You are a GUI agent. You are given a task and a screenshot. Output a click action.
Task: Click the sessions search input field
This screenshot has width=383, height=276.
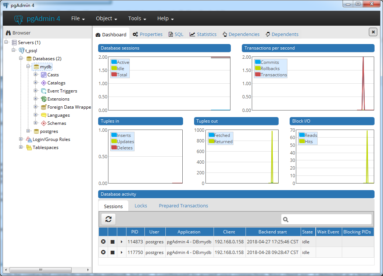coord(326,219)
